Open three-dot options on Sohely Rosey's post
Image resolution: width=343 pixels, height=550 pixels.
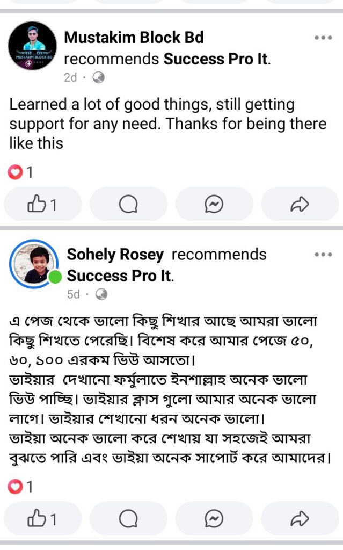(323, 254)
